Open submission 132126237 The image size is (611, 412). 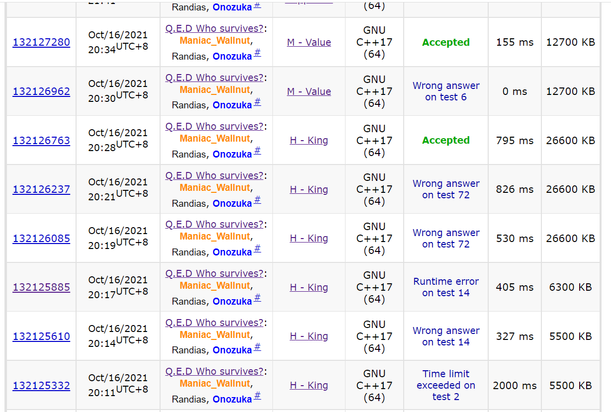[41, 189]
